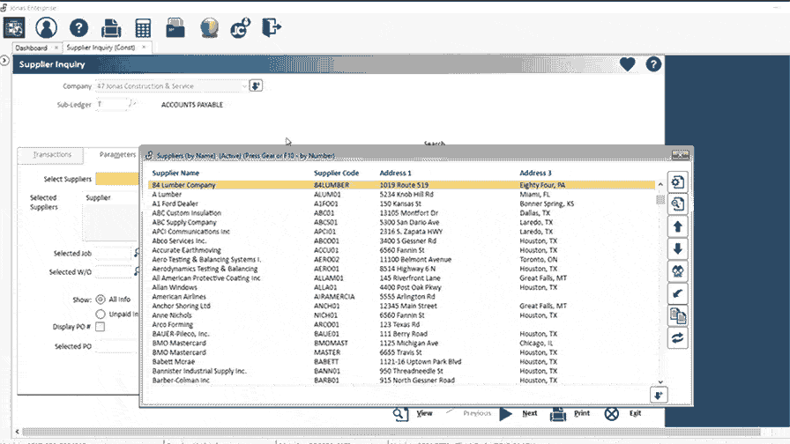The image size is (790, 444).
Task: Sort by Supplier Name column header
Action: coord(175,174)
